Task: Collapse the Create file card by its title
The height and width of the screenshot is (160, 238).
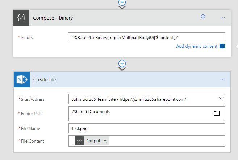Action: pos(45,79)
